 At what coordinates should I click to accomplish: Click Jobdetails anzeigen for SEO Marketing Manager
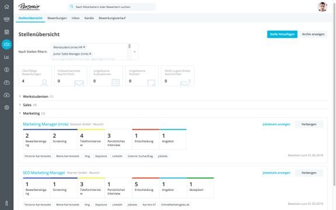pyautogui.click(x=276, y=173)
